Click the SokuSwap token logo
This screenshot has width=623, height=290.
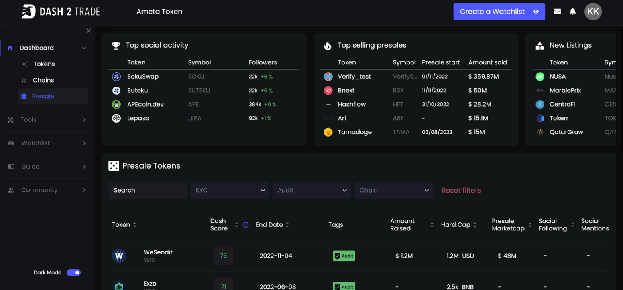[x=116, y=77]
